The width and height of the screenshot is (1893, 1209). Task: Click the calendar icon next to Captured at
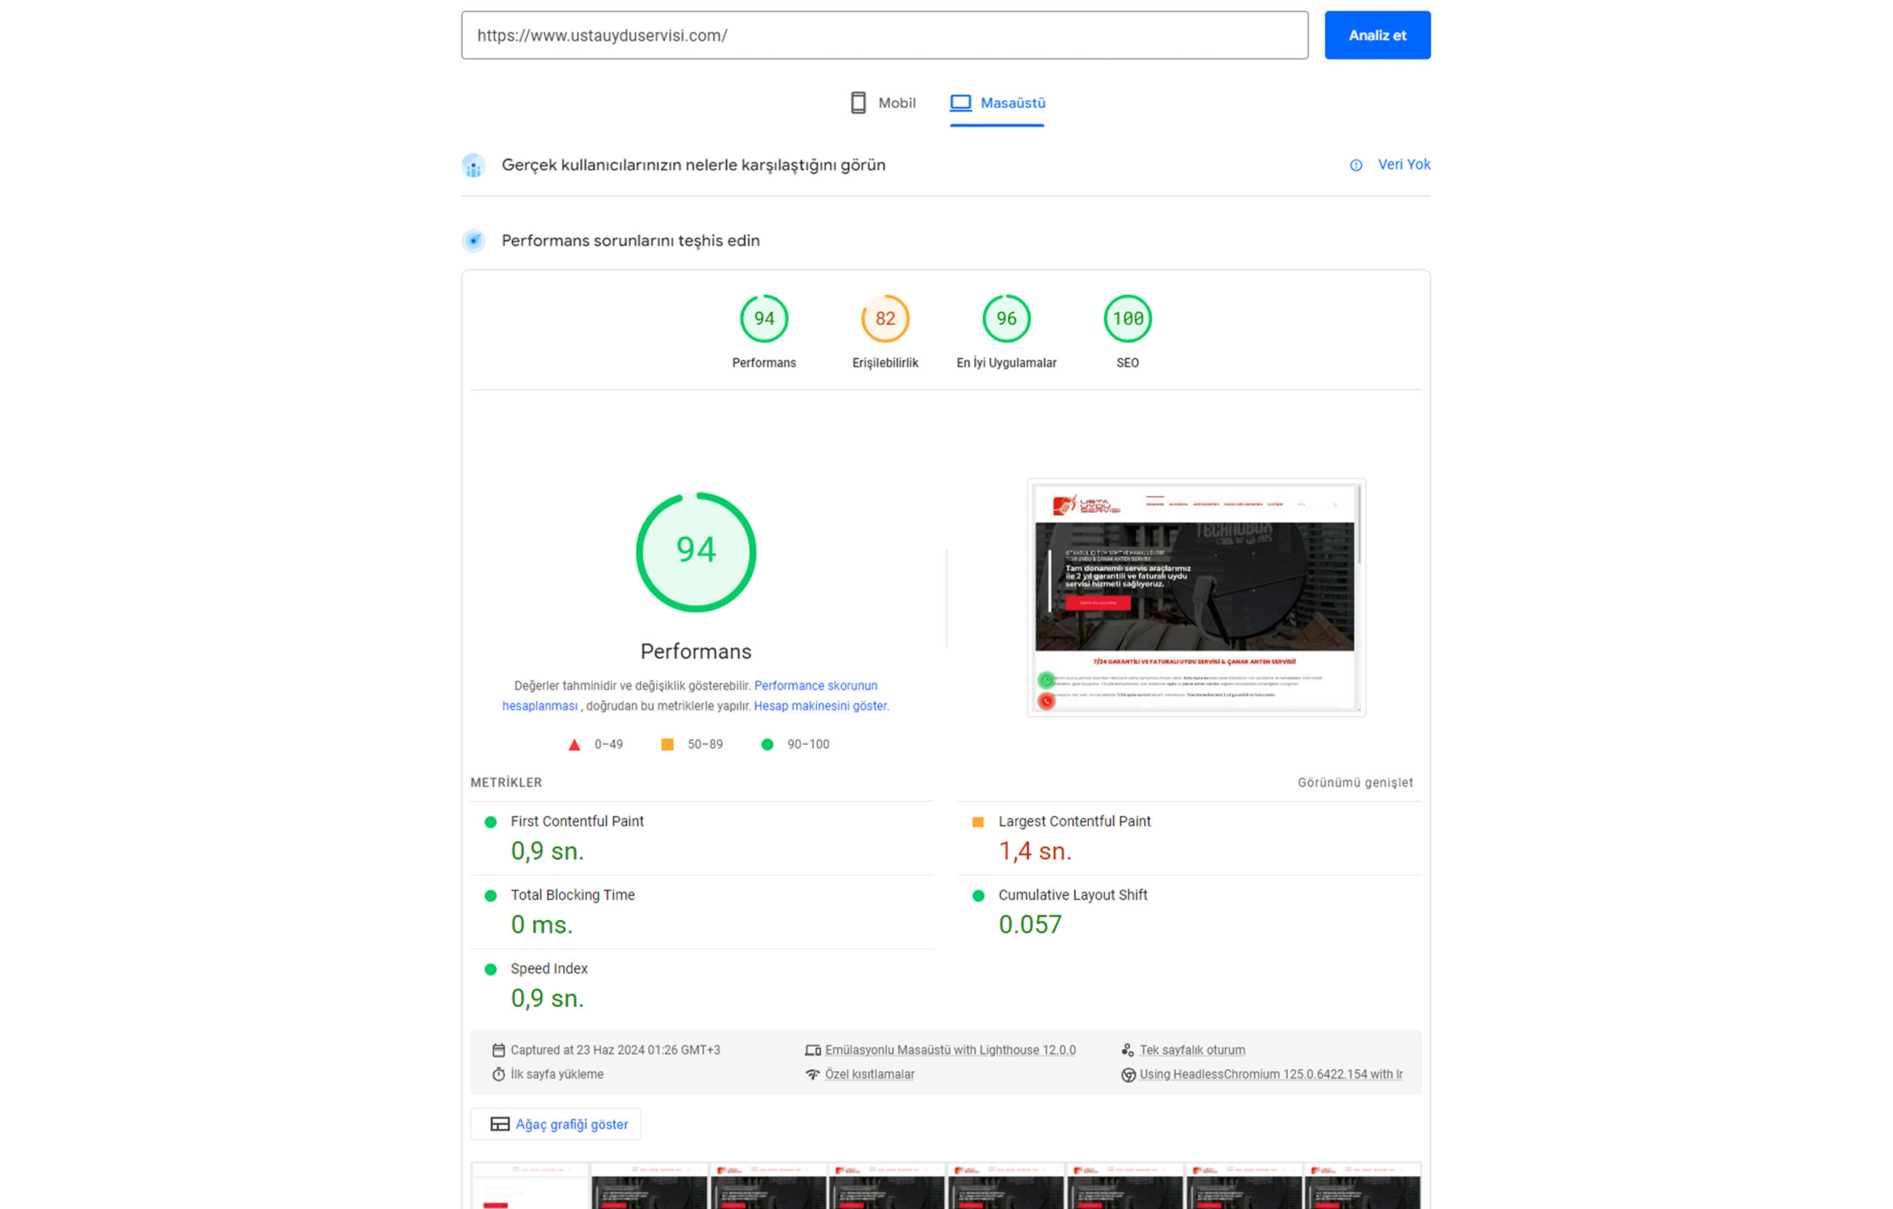pos(498,1049)
